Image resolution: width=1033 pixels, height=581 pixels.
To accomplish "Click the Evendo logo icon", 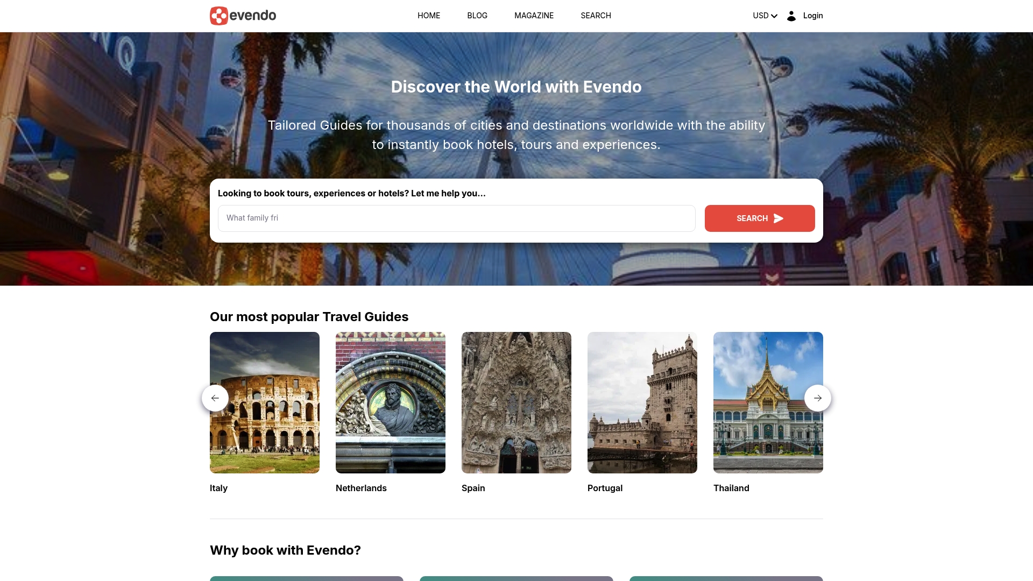I will pos(219,16).
